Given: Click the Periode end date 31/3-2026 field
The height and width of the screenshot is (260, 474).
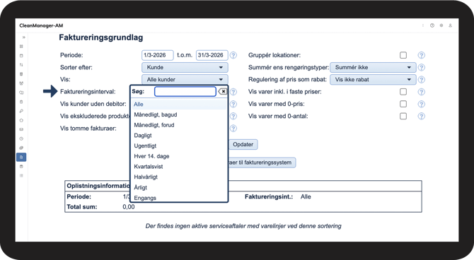Looking at the screenshot, I should point(212,55).
